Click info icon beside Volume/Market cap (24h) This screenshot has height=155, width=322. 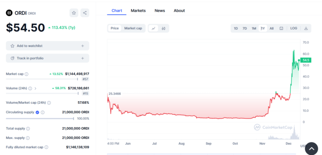click(x=49, y=103)
